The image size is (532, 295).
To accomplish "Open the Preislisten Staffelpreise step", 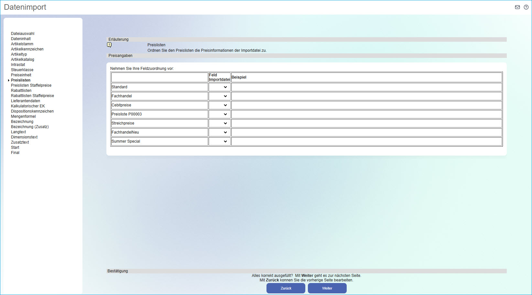I will pos(31,85).
